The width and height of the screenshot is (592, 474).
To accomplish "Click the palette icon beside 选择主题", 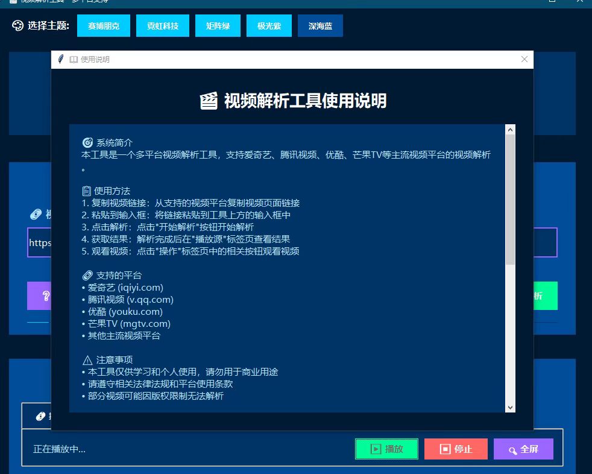I will pos(17,26).
